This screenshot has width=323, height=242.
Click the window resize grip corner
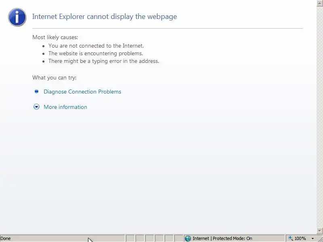(x=320, y=239)
